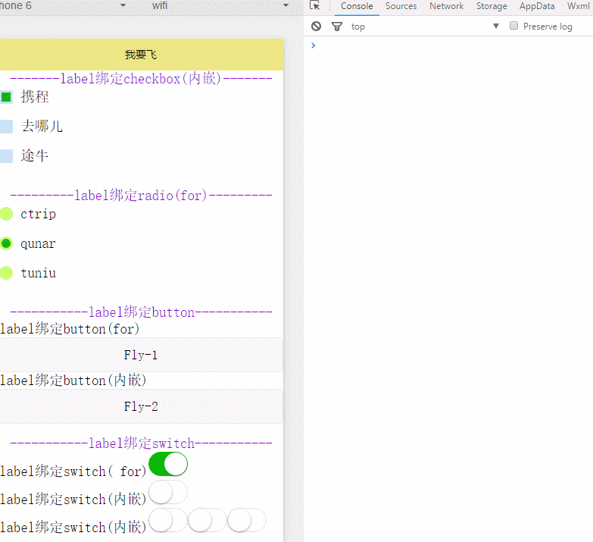Open the device model dropdown arrow
The height and width of the screenshot is (542, 593).
click(x=123, y=6)
